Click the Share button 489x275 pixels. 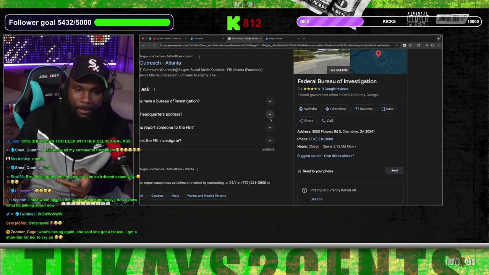(306, 121)
